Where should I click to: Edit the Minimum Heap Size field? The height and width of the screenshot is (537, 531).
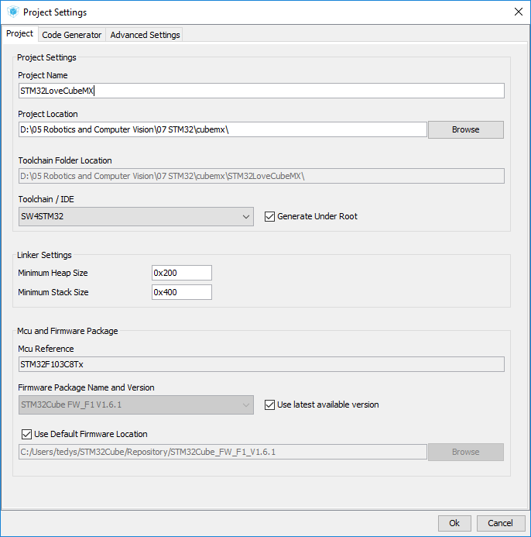(x=182, y=273)
